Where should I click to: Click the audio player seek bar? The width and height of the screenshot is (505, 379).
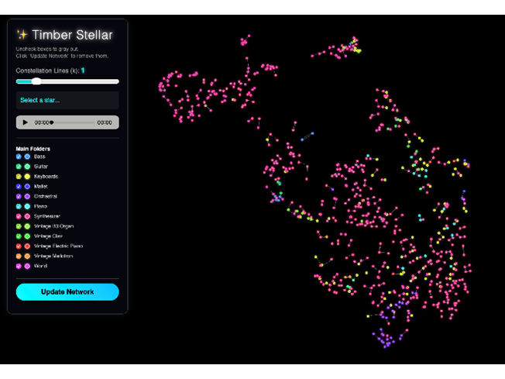(x=73, y=122)
